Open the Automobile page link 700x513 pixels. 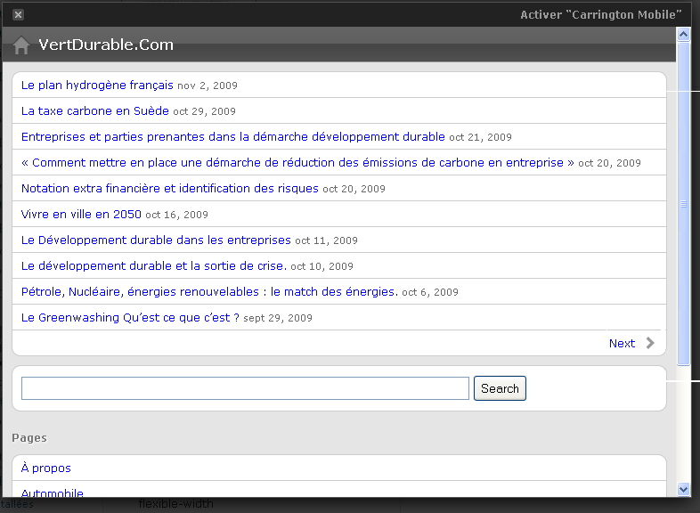coord(53,493)
